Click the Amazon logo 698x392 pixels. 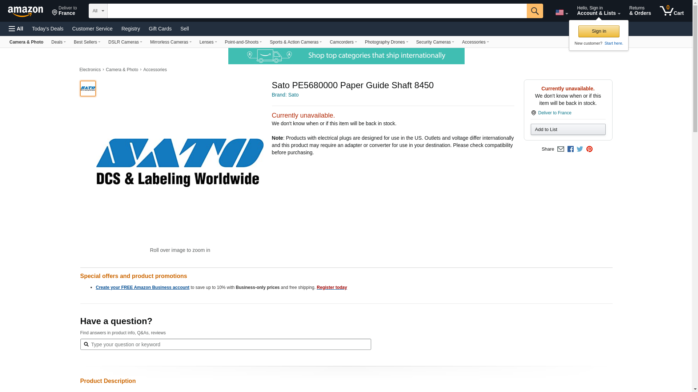(x=25, y=11)
